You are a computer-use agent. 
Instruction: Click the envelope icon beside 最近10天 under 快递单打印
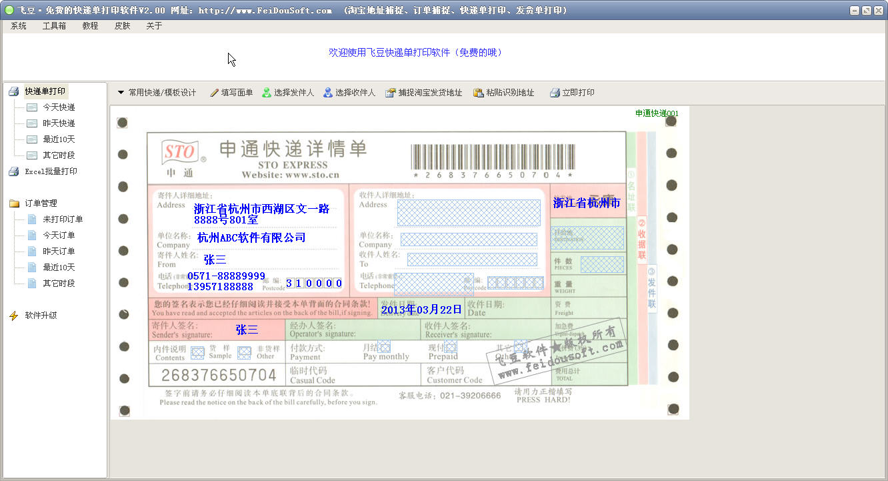32,139
